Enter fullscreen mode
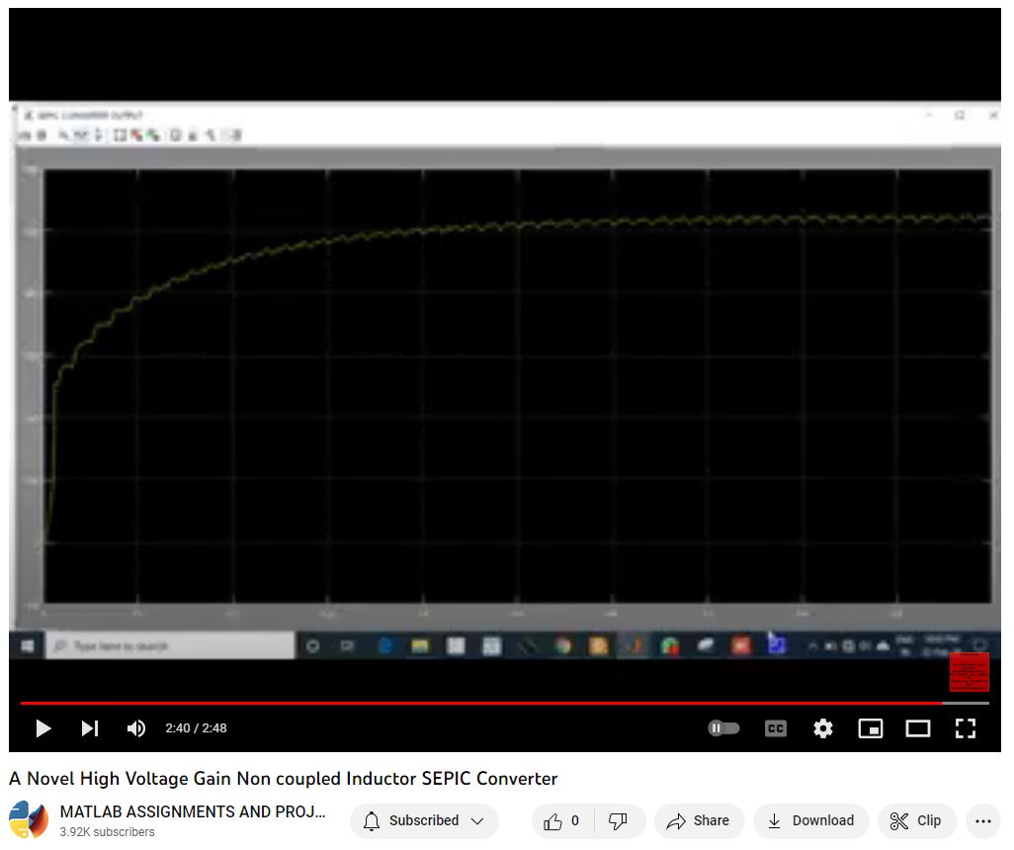The image size is (1014, 850). pyautogui.click(x=966, y=728)
